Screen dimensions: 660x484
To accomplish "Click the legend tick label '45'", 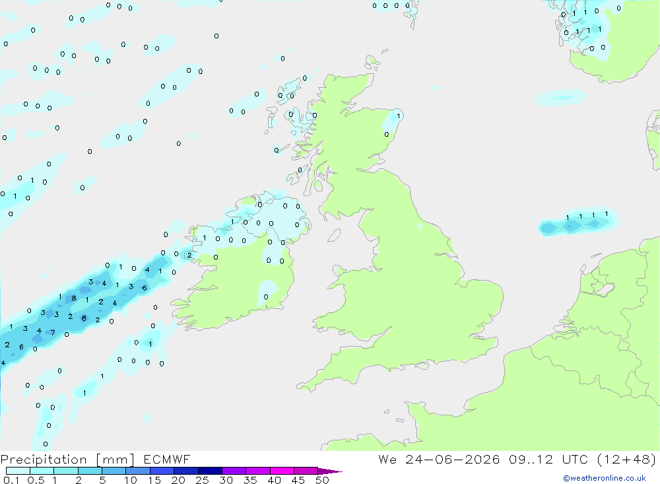I will coord(298,480).
